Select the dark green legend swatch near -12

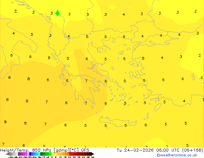coord(42,154)
